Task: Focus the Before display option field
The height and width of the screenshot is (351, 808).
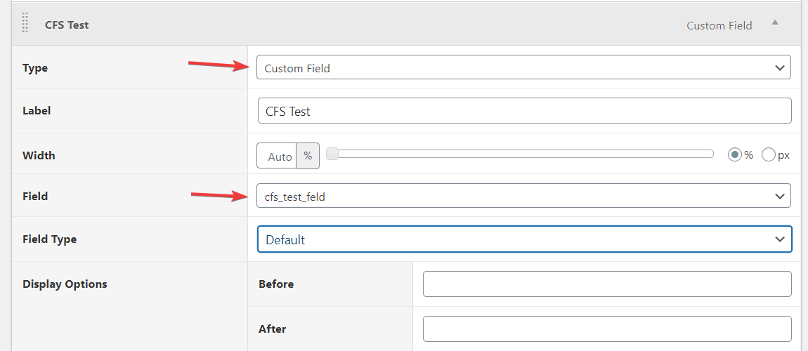Action: [x=607, y=284]
